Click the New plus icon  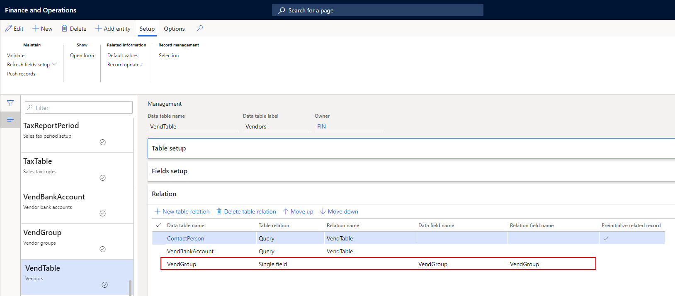[x=36, y=29]
